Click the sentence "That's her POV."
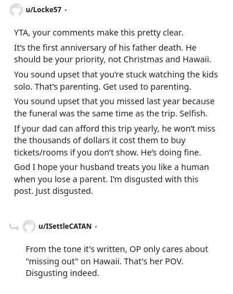The image size is (233, 294). pos(154,261)
